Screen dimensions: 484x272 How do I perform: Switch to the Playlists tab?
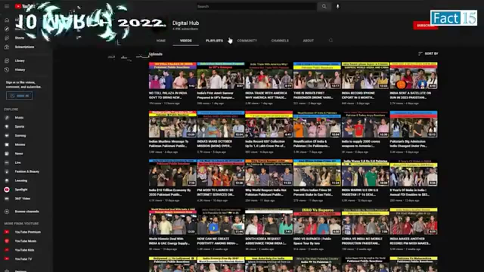(x=214, y=40)
